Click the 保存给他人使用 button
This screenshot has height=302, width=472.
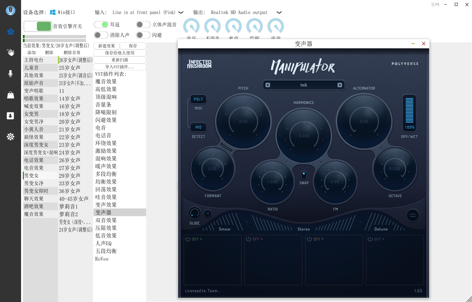coord(120,53)
